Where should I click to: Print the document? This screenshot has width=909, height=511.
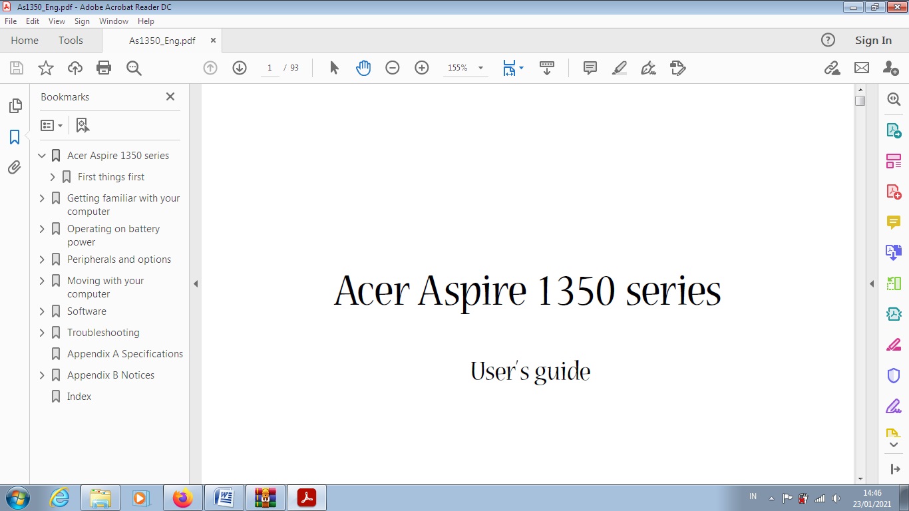[104, 68]
